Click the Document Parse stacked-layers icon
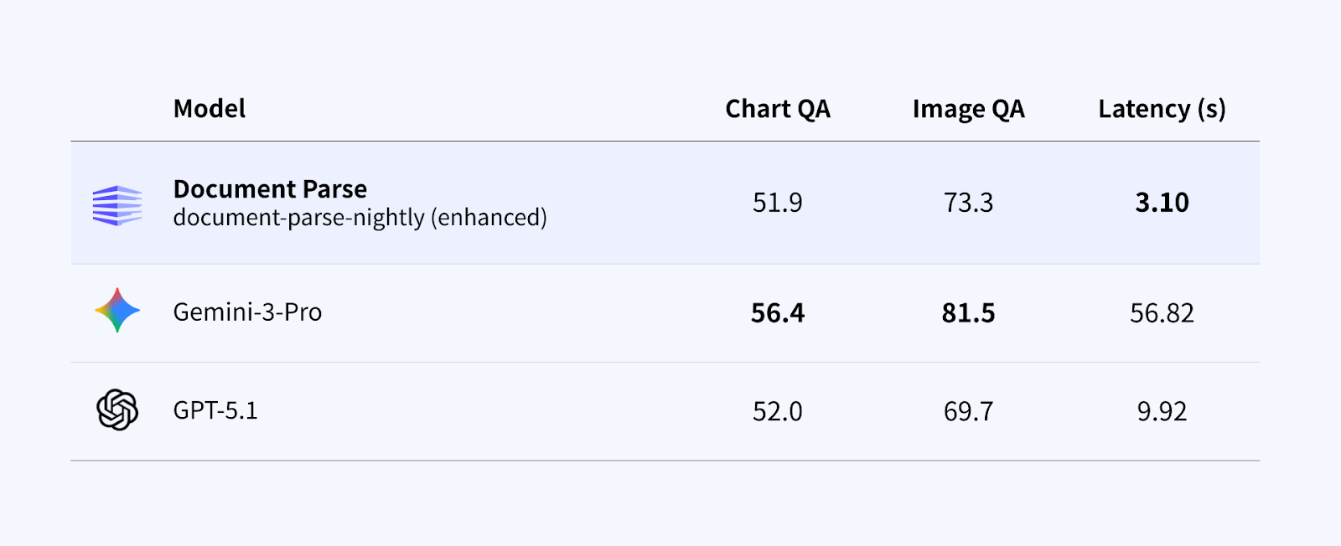Image resolution: width=1341 pixels, height=546 pixels. pos(117,205)
